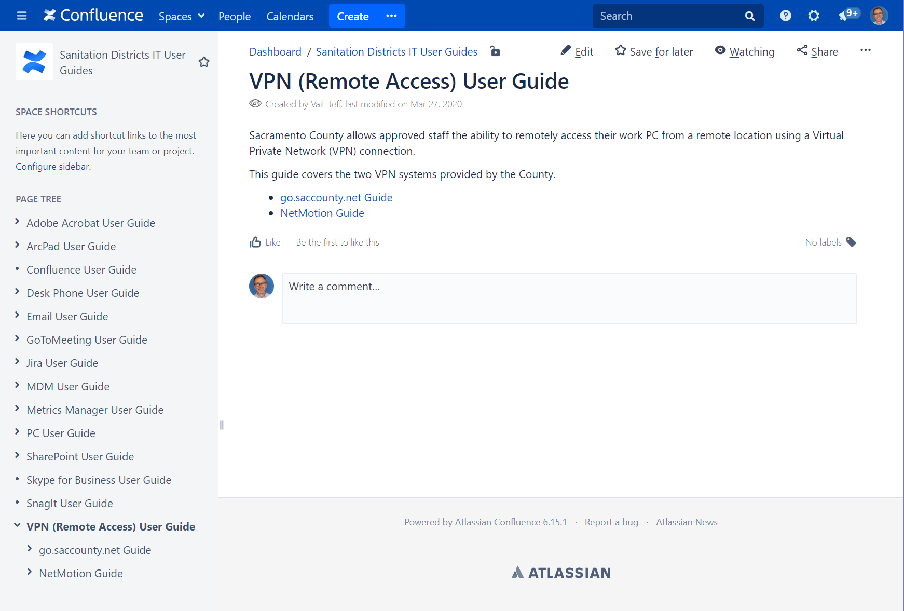Open create-from-template ellipsis button
The image size is (904, 611).
click(x=392, y=16)
